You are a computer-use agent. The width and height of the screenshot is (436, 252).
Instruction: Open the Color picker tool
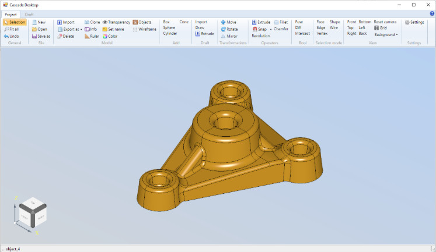[x=110, y=36]
